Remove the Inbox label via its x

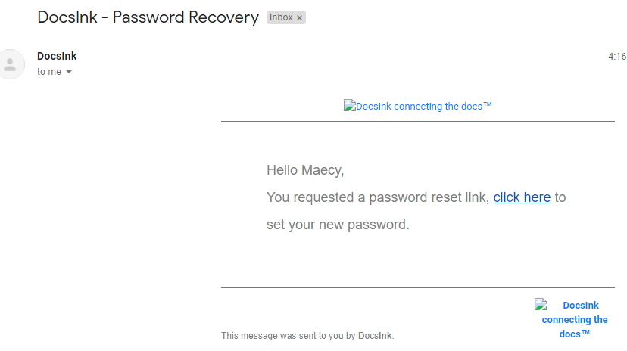point(299,17)
